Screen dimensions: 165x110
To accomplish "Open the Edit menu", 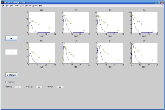I will 7,6.
